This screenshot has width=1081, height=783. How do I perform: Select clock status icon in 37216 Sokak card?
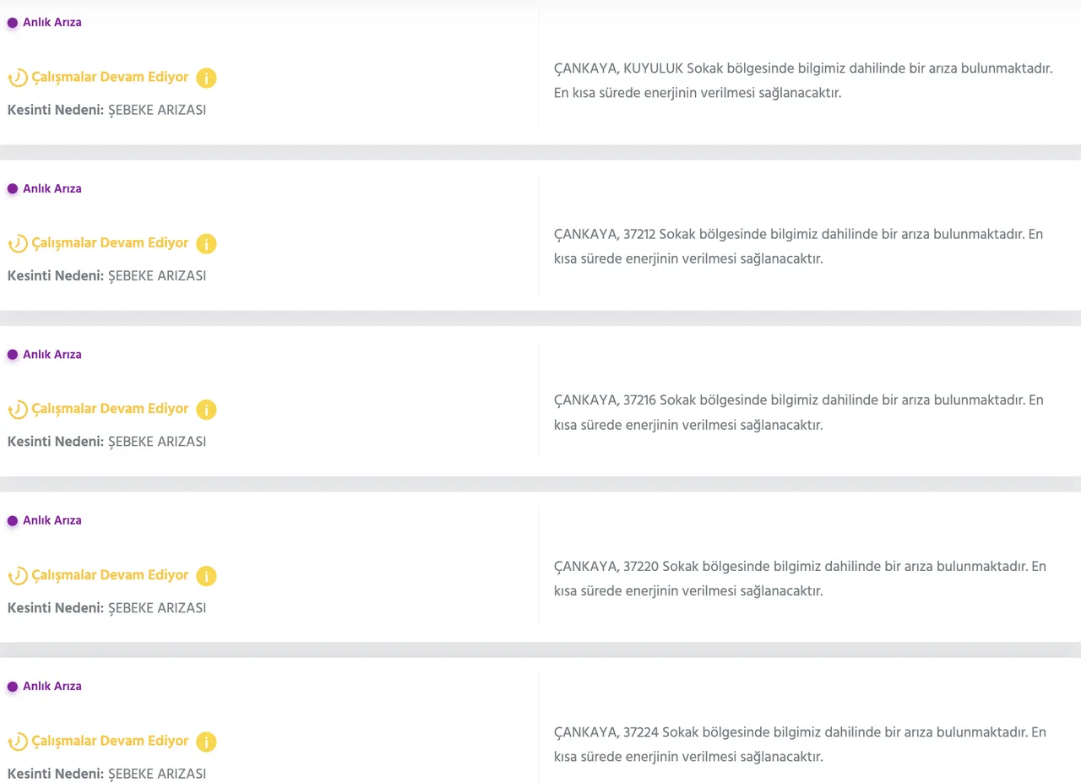pos(18,410)
